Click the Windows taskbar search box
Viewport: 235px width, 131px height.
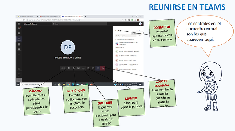(37, 85)
